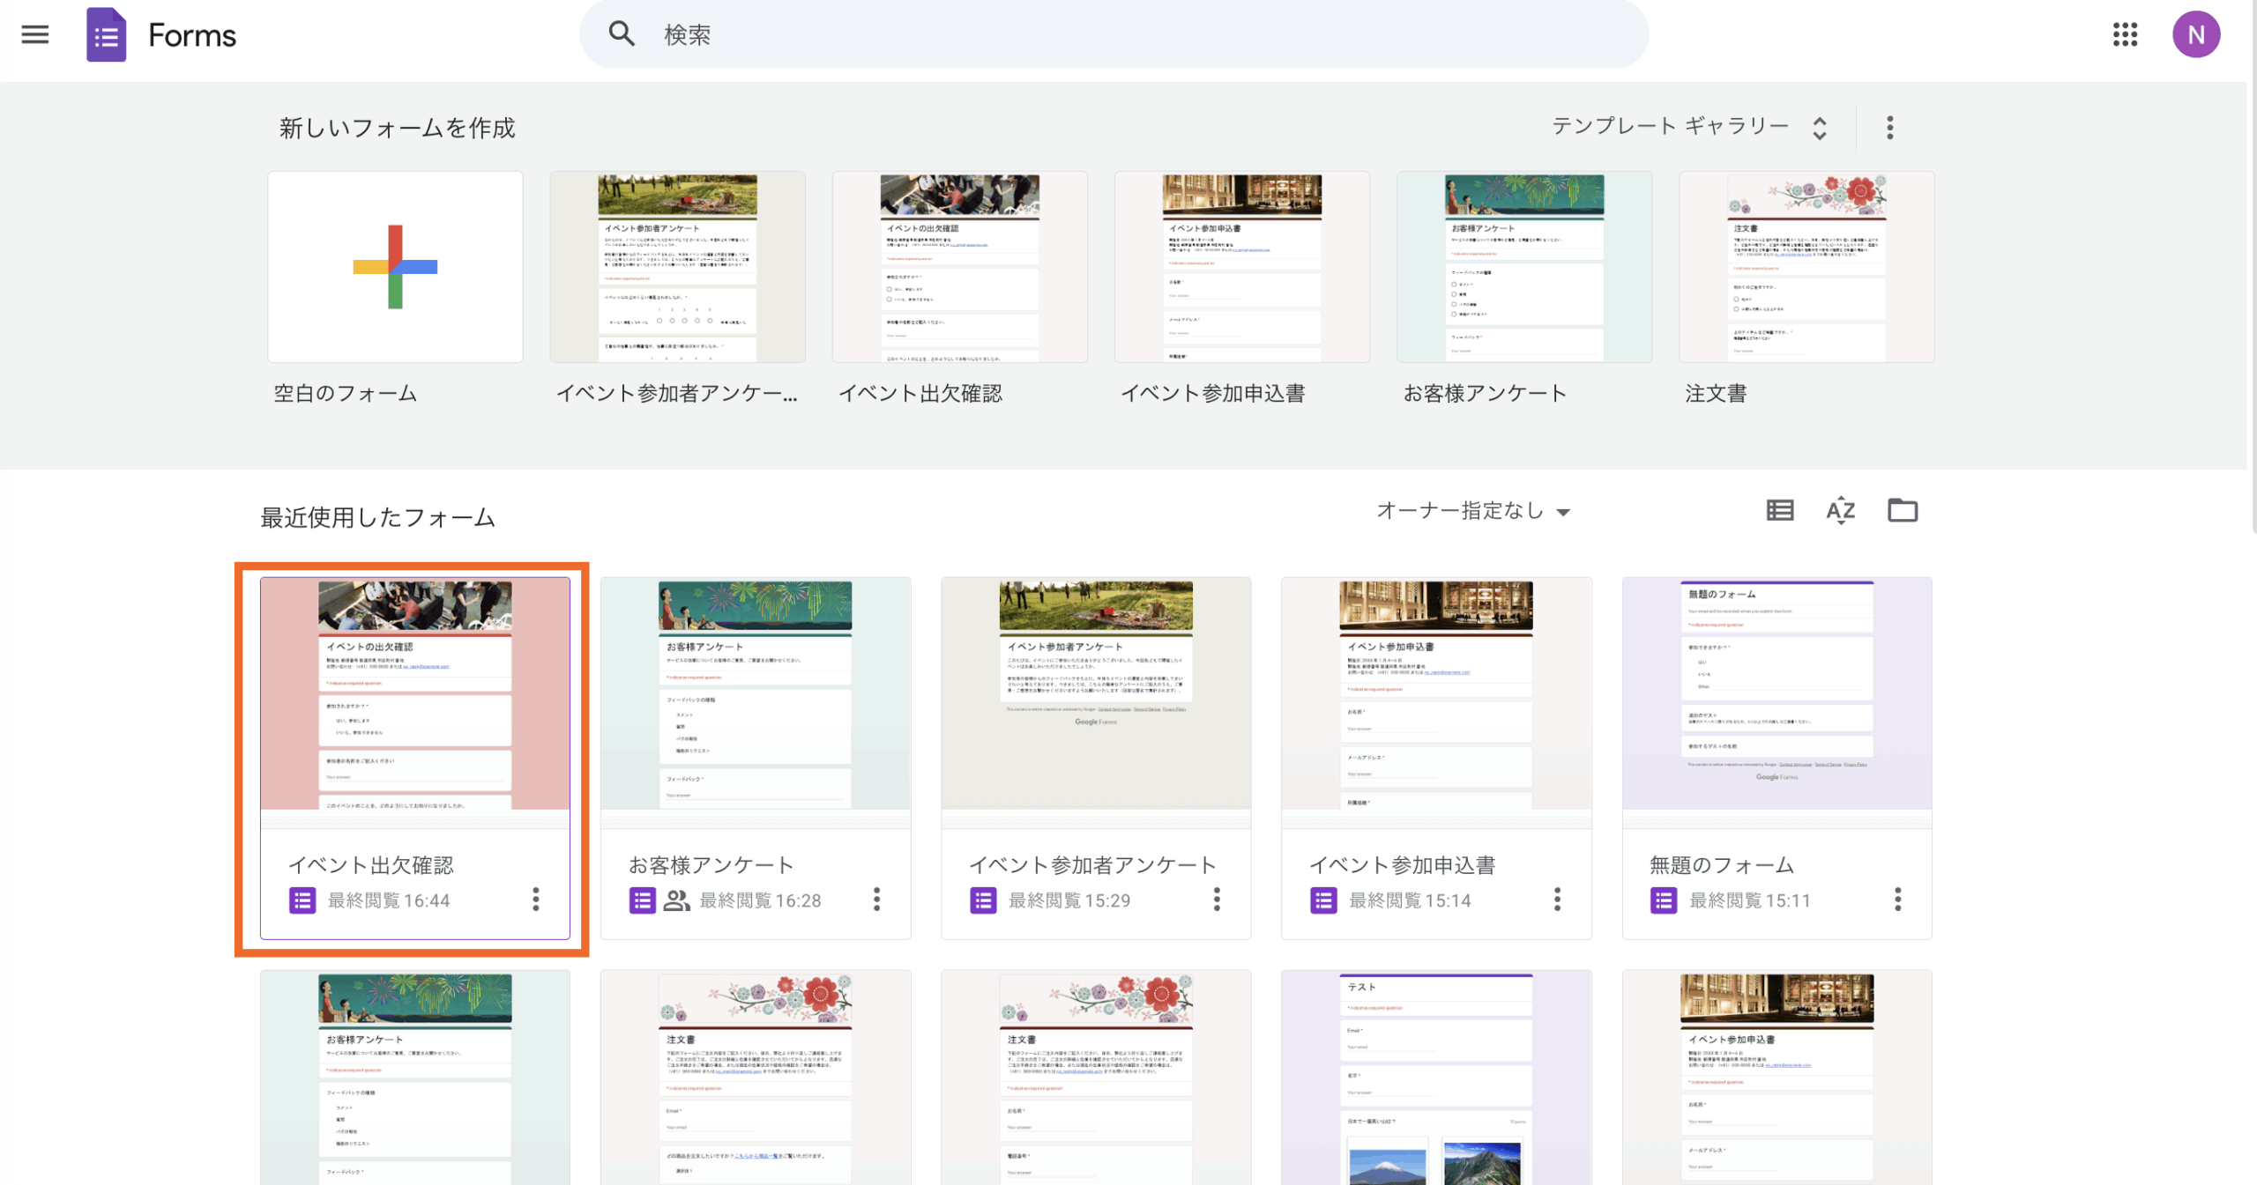The width and height of the screenshot is (2257, 1185).
Task: Select the イベント参加申込書 template
Action: 1241,267
